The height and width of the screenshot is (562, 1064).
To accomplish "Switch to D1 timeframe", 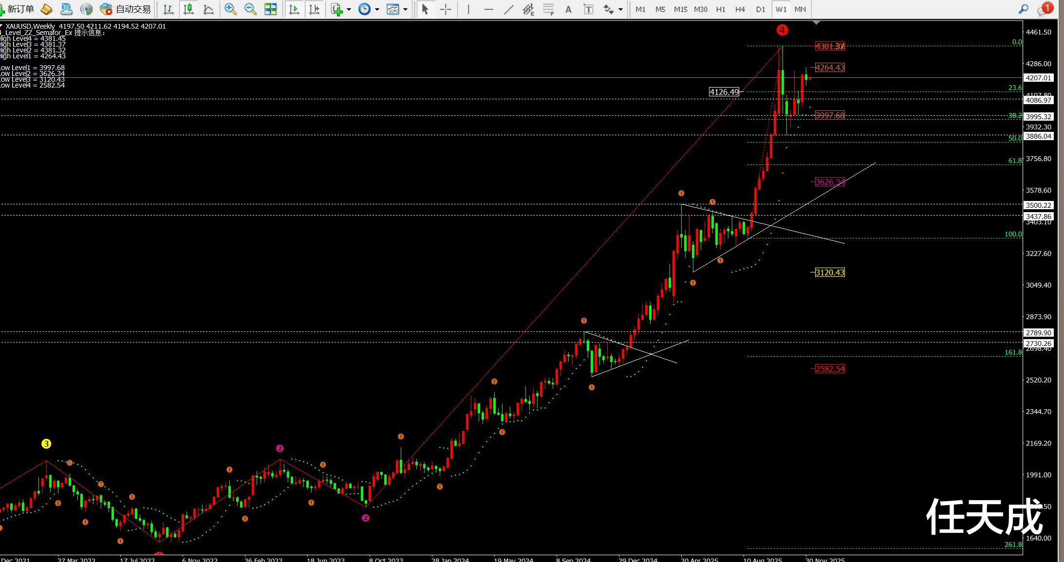I will (x=760, y=9).
